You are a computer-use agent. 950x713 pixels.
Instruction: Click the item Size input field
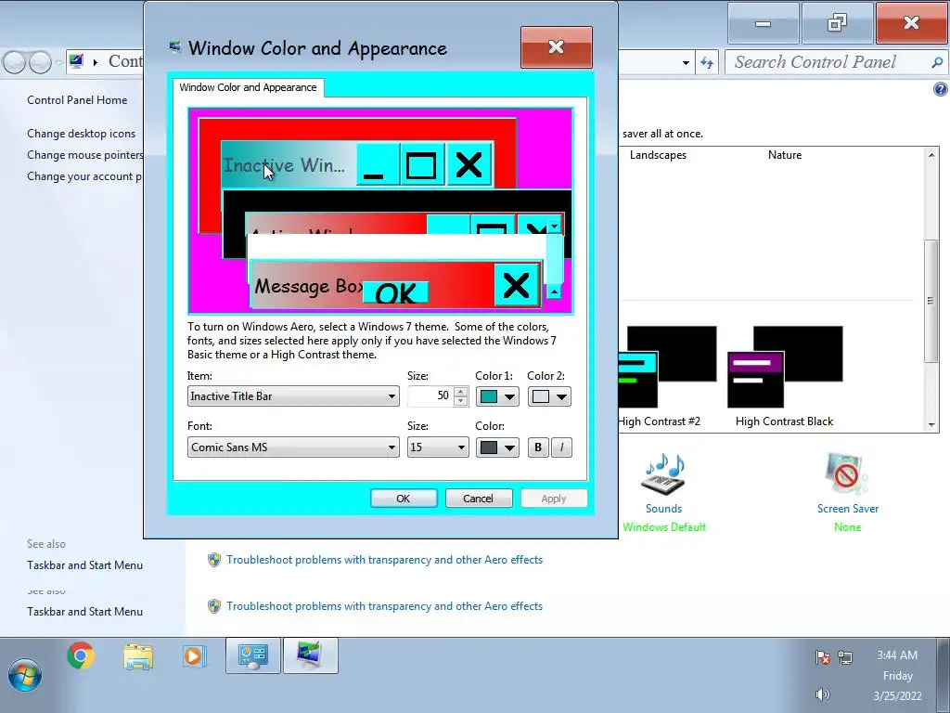click(430, 396)
